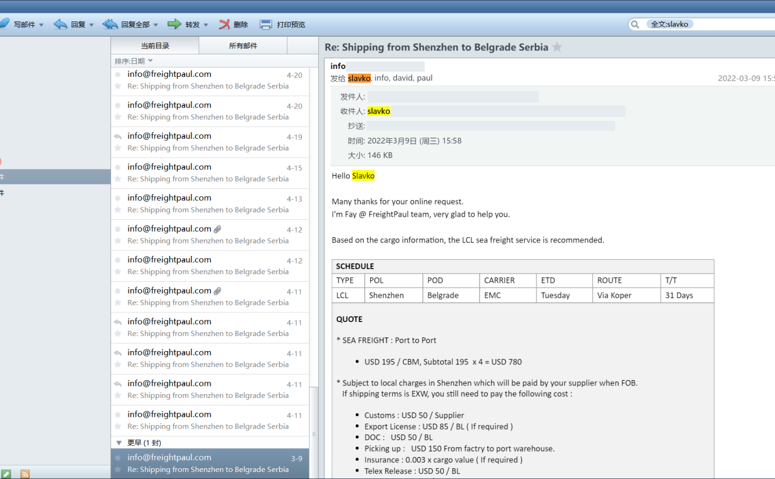Star the email titled Re: Shipping from Shenzhen
This screenshot has height=479, width=775.
pyautogui.click(x=557, y=47)
